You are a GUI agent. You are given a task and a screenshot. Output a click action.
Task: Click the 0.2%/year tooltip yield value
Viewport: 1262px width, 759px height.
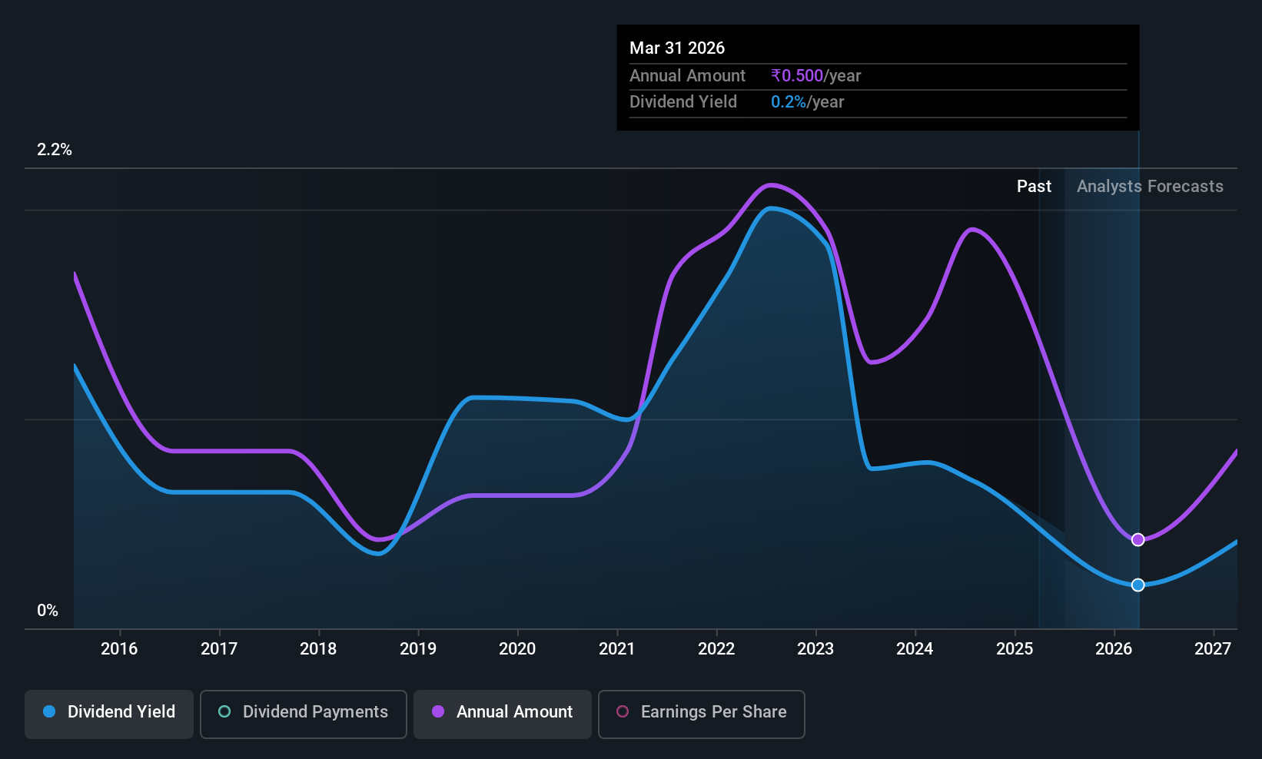[807, 102]
